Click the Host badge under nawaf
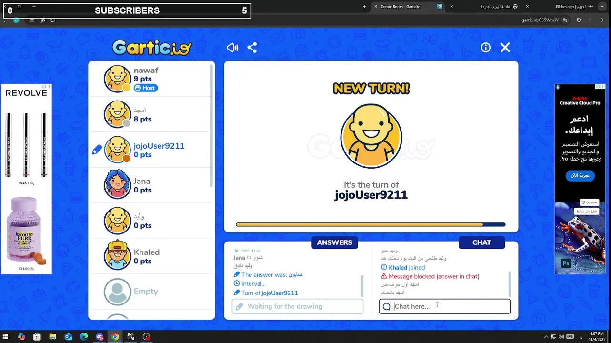Viewport: 611px width, 343px height. (x=145, y=88)
